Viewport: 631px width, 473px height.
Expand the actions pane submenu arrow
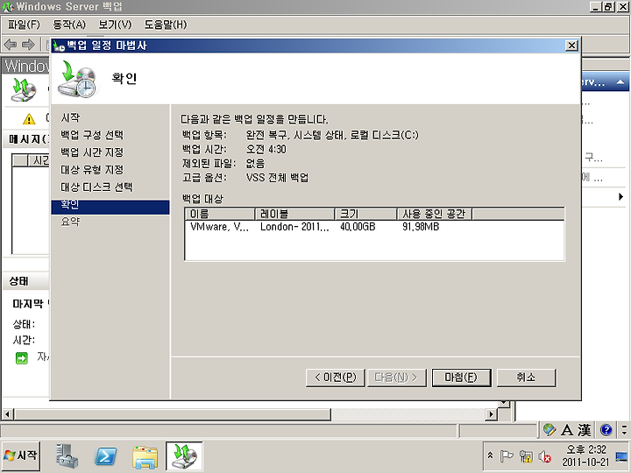(x=620, y=197)
